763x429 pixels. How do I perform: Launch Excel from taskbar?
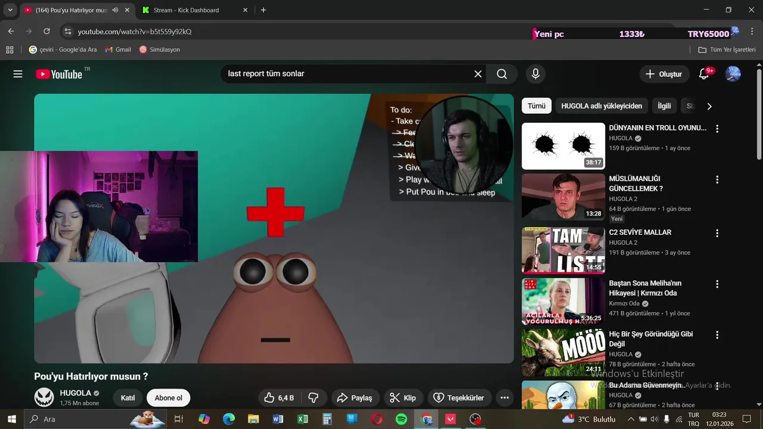(x=303, y=419)
